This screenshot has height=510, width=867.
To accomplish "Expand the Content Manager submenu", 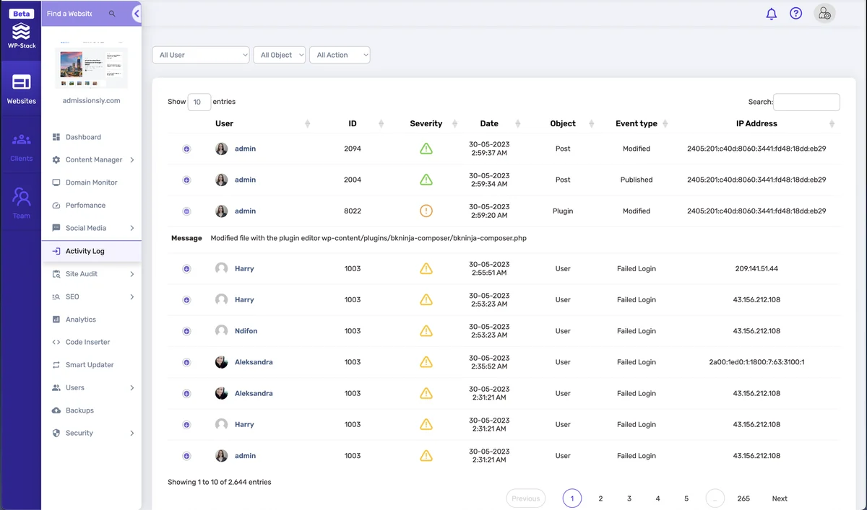I will coord(94,160).
